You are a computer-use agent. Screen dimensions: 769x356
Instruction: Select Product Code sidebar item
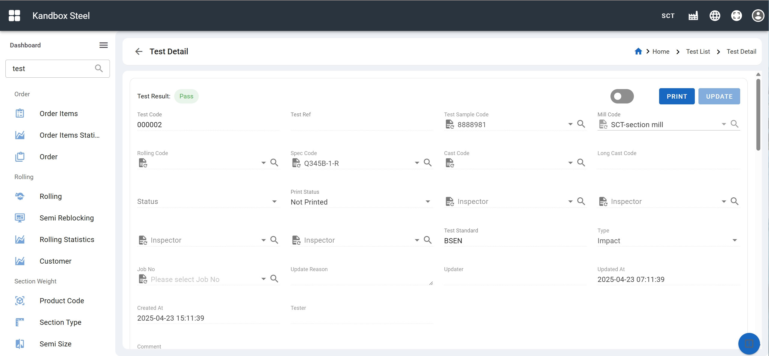(x=62, y=301)
